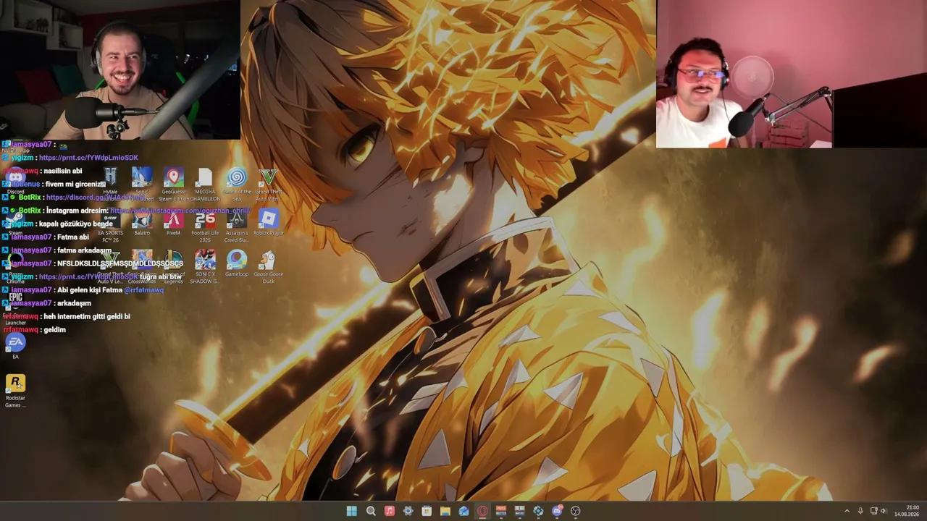Switch to Voicemeeter on the taskbar

point(501,511)
